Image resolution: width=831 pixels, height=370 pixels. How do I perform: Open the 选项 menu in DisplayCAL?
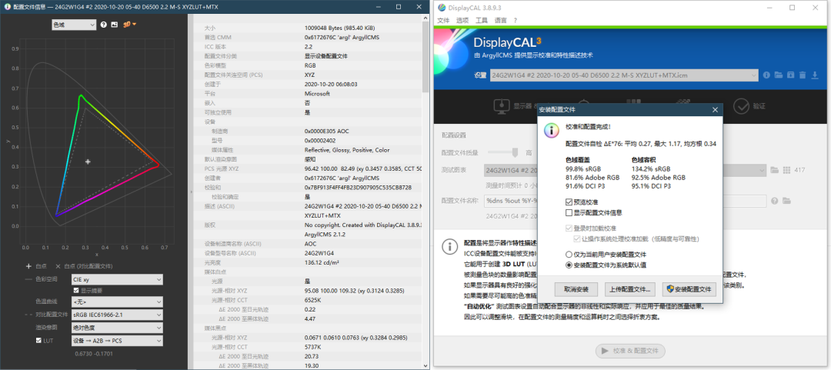[462, 20]
